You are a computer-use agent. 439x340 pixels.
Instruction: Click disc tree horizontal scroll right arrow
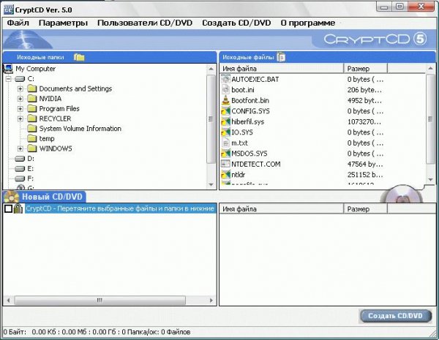pos(211,301)
